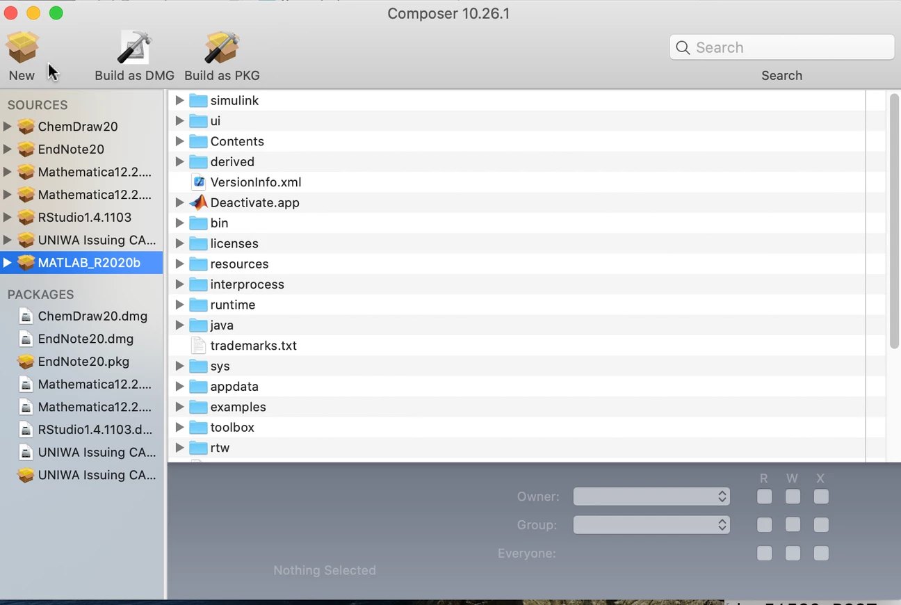Screen dimensions: 901x605
Task: Open the Owner dropdown menu
Action: (651, 497)
